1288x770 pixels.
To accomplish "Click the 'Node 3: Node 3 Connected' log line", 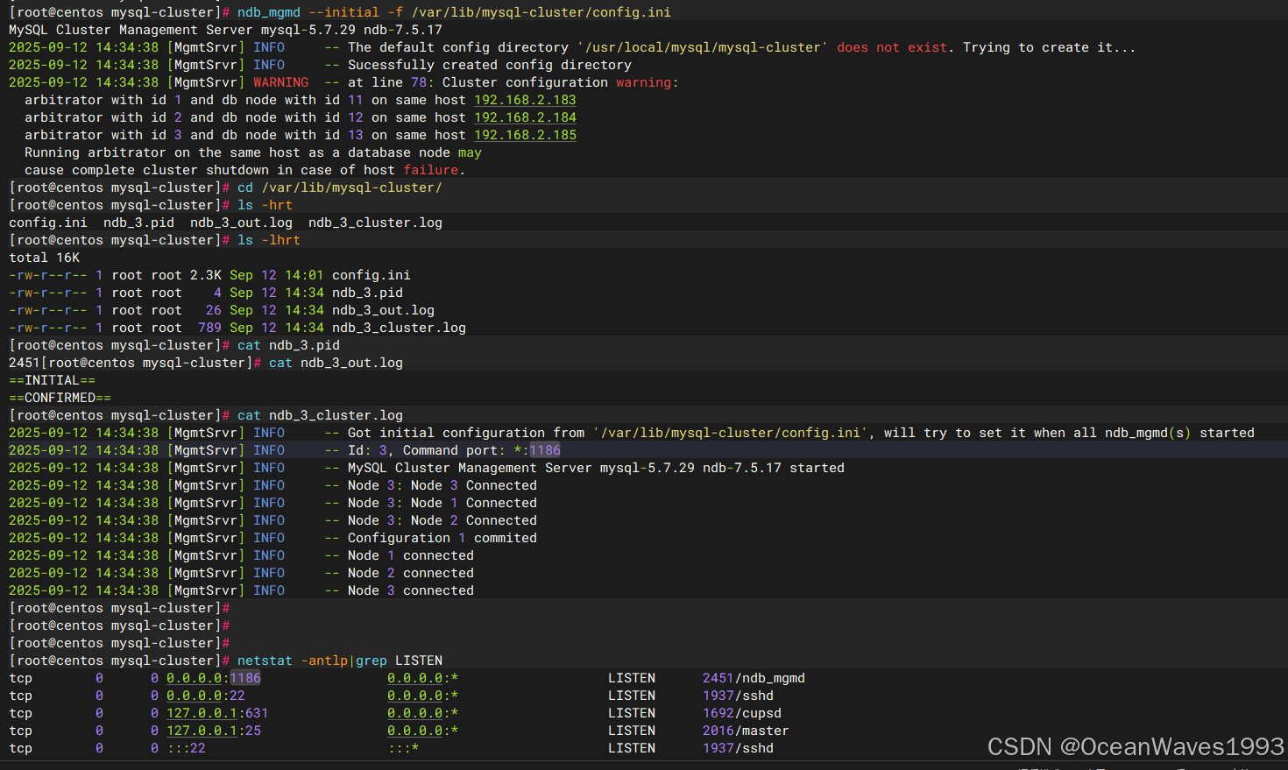I will coord(442,485).
